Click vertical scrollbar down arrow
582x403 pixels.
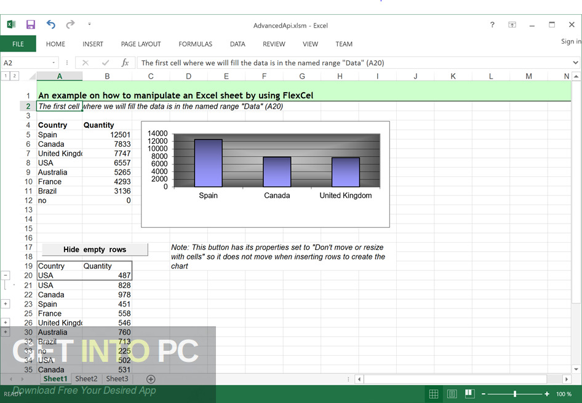click(x=576, y=369)
